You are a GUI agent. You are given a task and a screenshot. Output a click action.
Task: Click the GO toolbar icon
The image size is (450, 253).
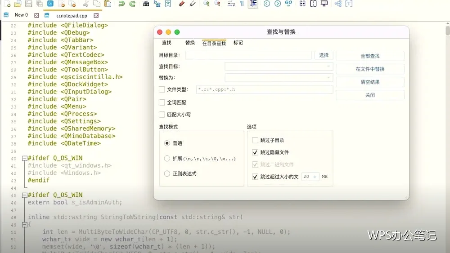point(288,4)
